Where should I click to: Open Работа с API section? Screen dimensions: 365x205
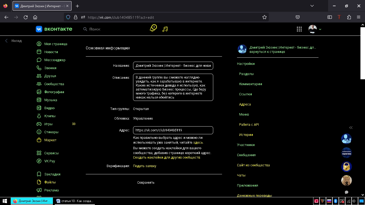click(x=249, y=125)
